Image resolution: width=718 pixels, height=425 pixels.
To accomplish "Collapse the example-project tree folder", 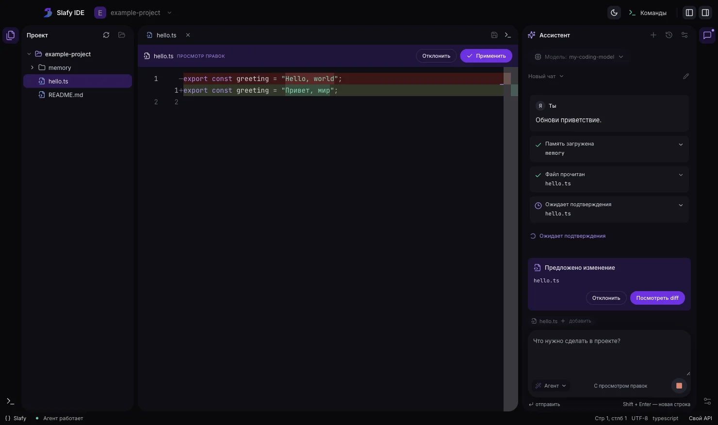I will (29, 54).
